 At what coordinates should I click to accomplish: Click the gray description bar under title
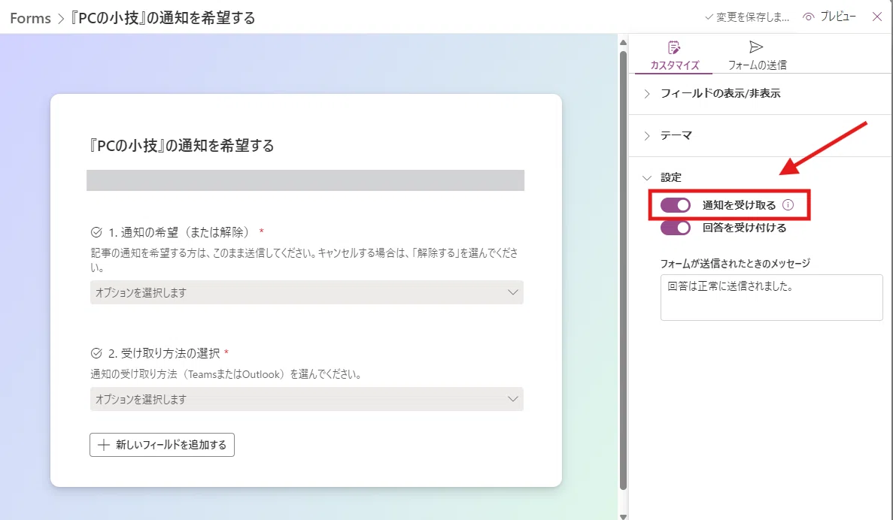coord(305,180)
